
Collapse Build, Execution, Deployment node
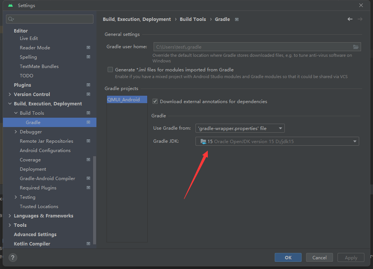pos(10,103)
